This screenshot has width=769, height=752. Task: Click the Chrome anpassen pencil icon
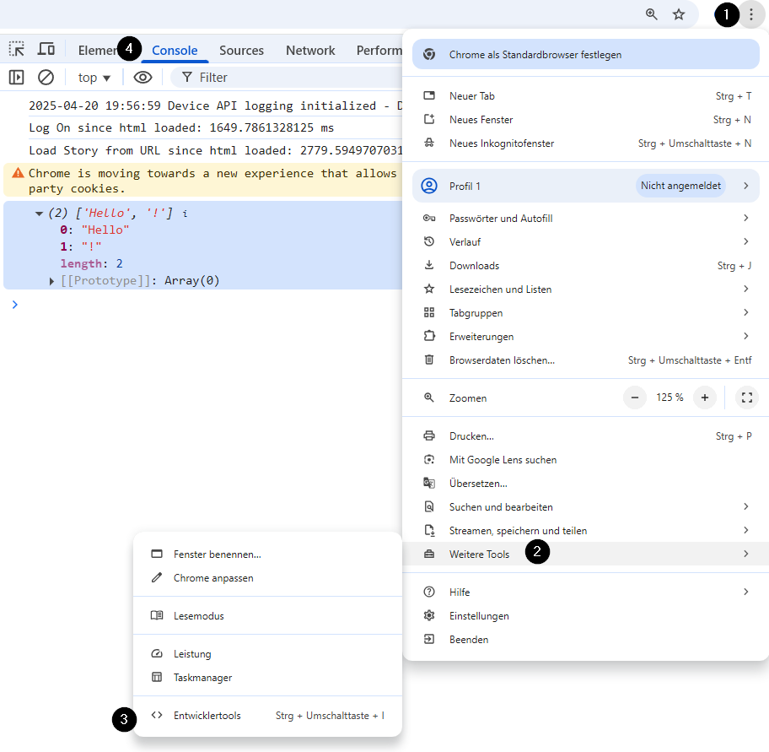(157, 578)
